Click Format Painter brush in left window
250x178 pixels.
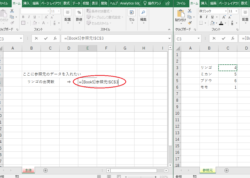coord(12,23)
